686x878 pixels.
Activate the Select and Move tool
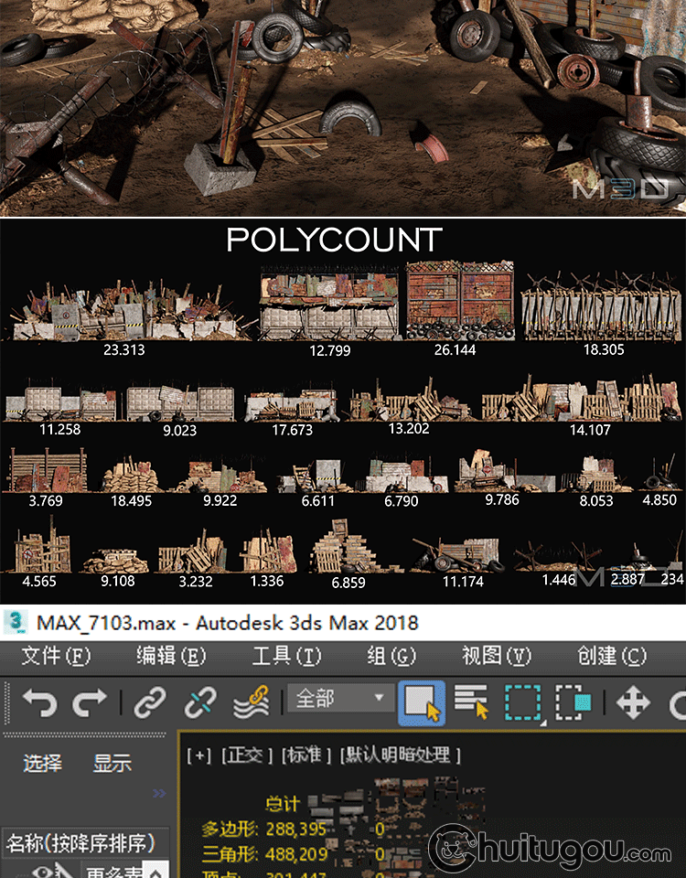(x=633, y=702)
